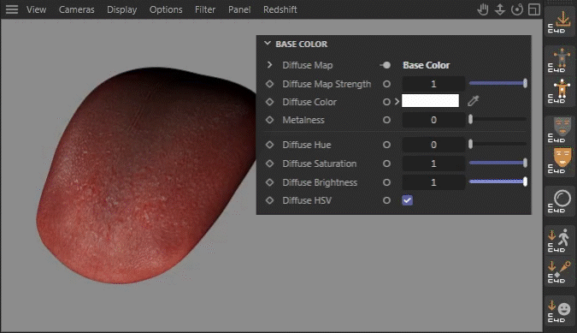Click Diffuse Color circle port
The width and height of the screenshot is (577, 333).
coord(386,102)
